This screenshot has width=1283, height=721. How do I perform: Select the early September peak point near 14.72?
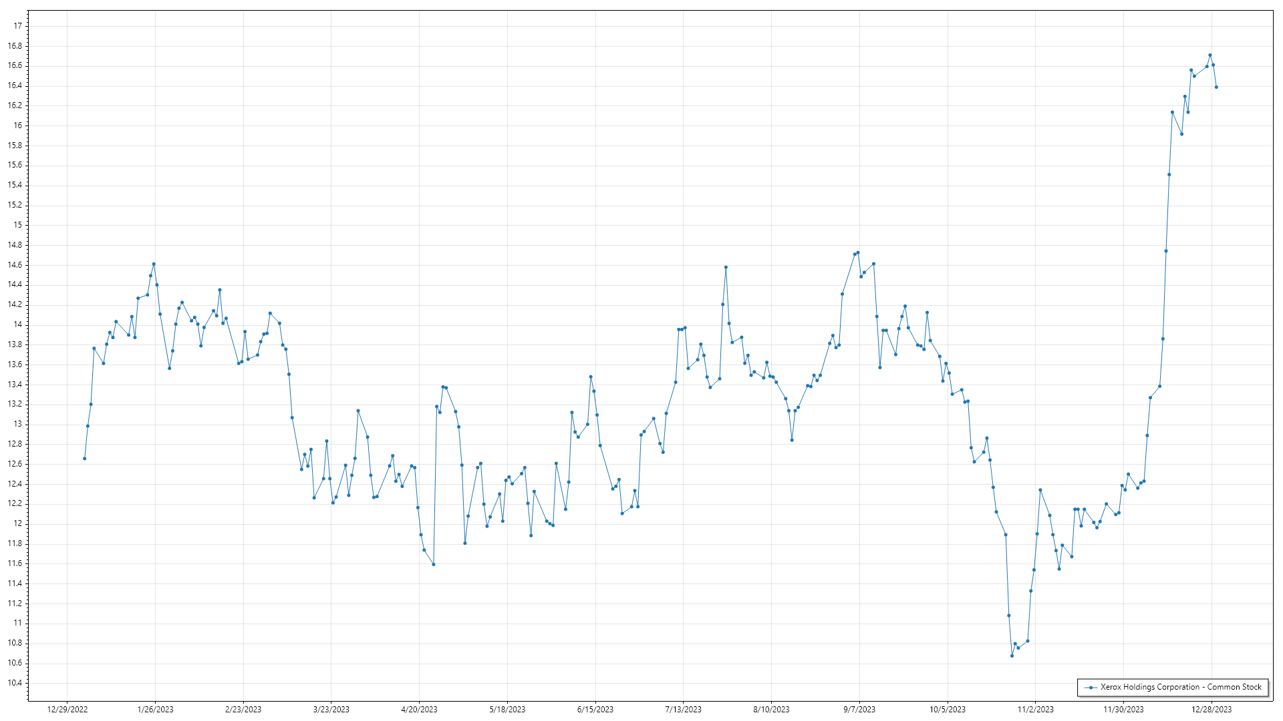[858, 252]
